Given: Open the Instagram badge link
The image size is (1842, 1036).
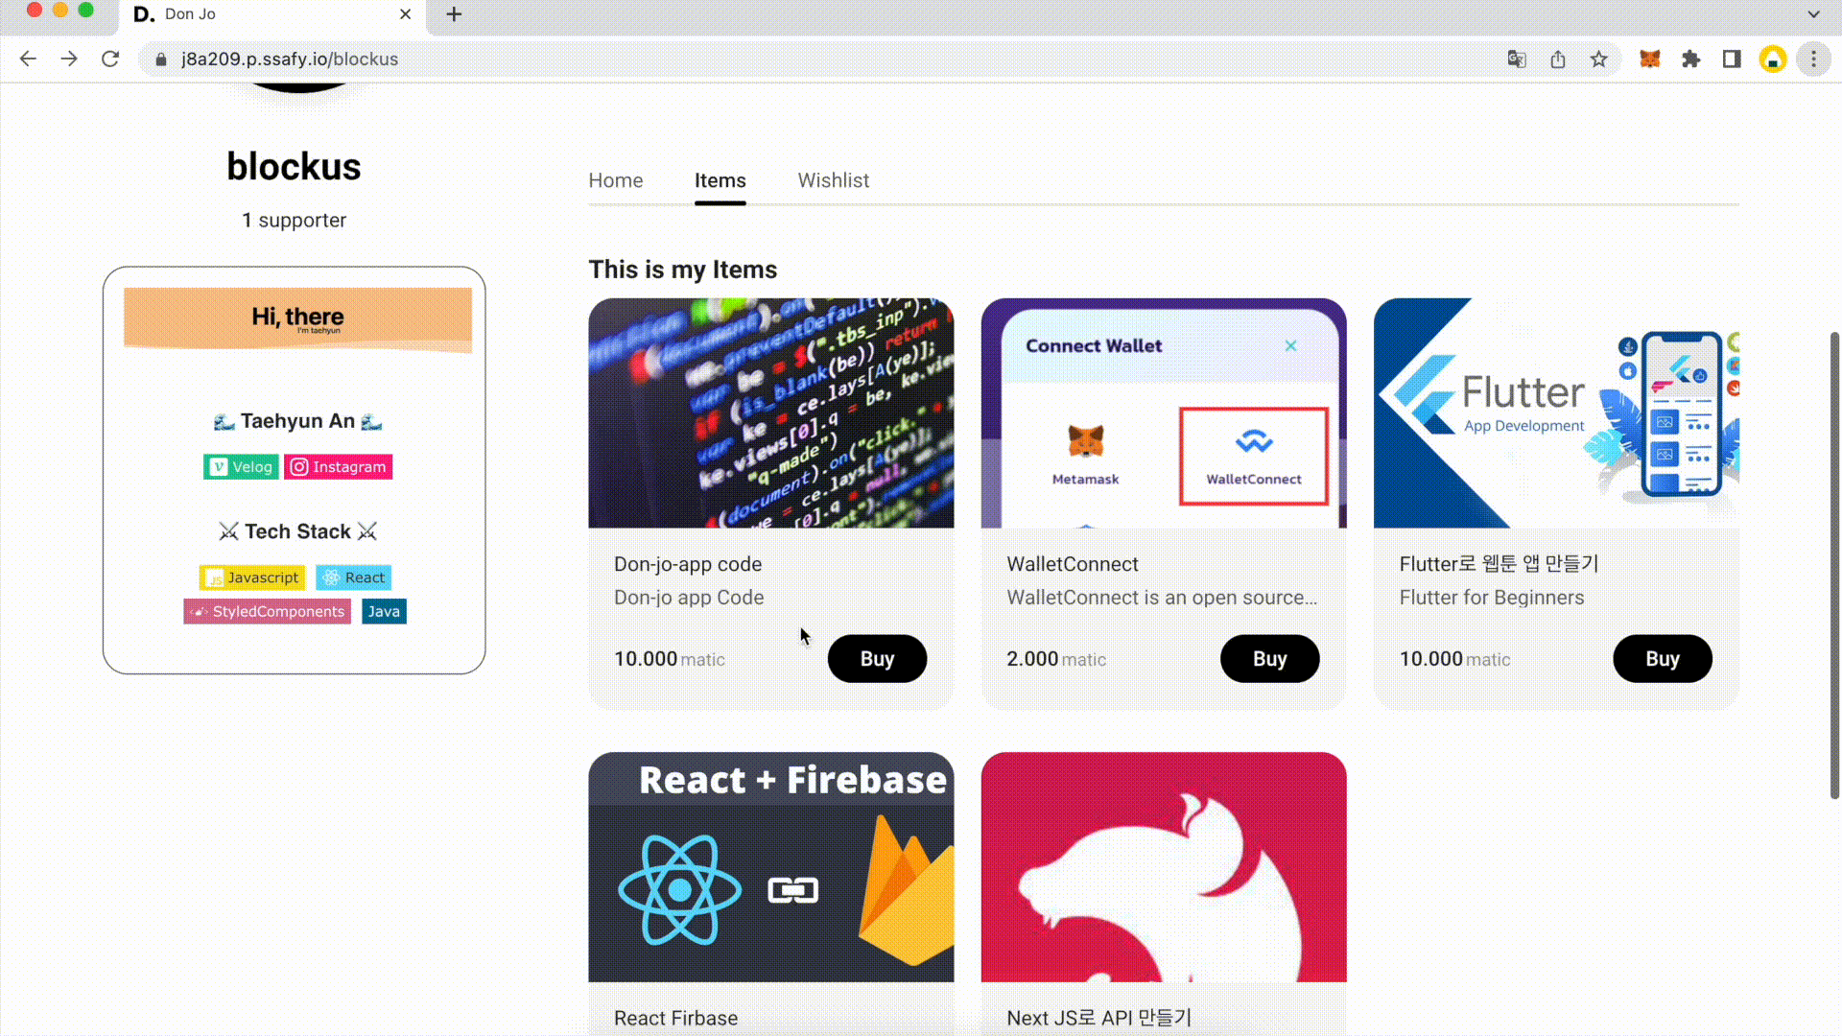Looking at the screenshot, I should 338,467.
